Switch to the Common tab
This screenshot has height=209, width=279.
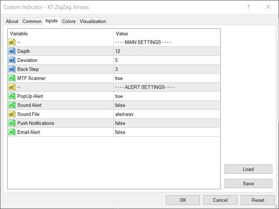32,21
